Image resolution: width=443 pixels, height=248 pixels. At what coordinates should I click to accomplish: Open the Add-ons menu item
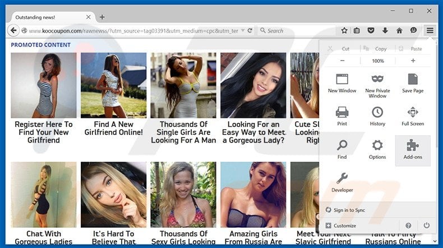[413, 150]
